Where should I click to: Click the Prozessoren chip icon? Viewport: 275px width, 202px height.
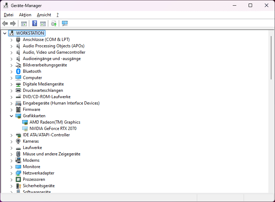[x=18, y=179]
